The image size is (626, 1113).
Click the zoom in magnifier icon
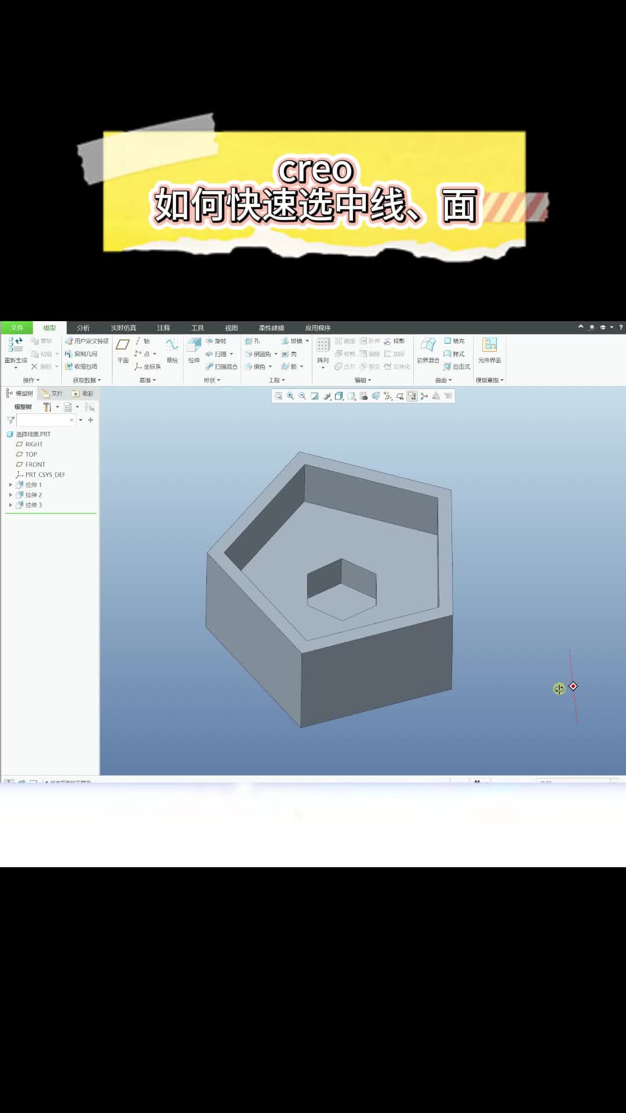(x=290, y=396)
